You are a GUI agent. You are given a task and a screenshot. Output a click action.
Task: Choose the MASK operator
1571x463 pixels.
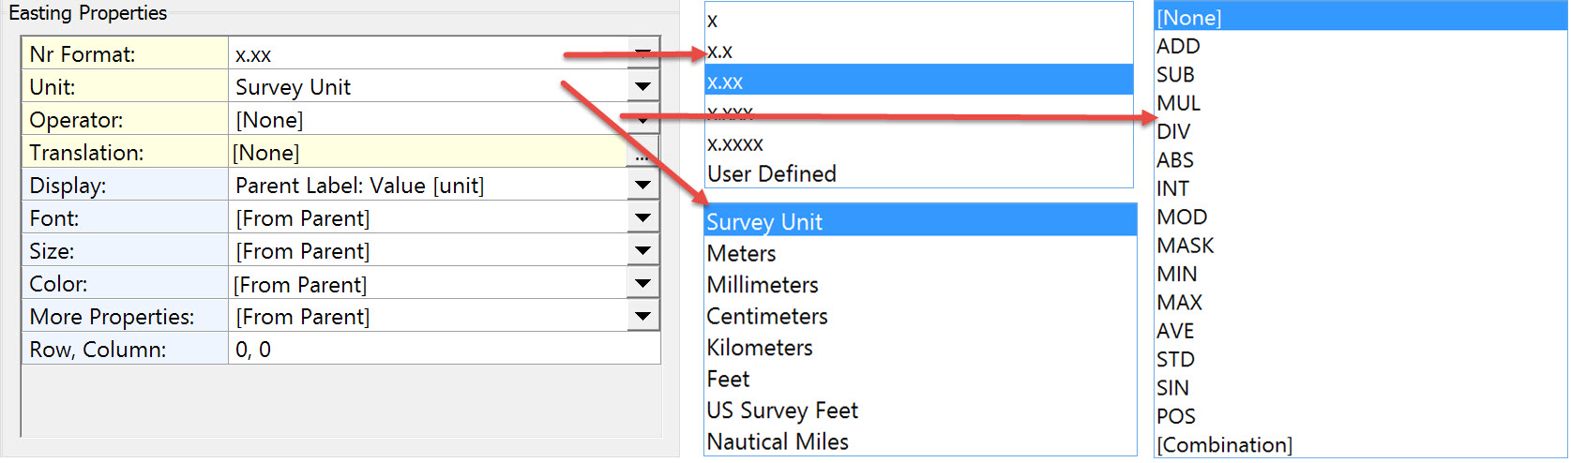(x=1186, y=246)
